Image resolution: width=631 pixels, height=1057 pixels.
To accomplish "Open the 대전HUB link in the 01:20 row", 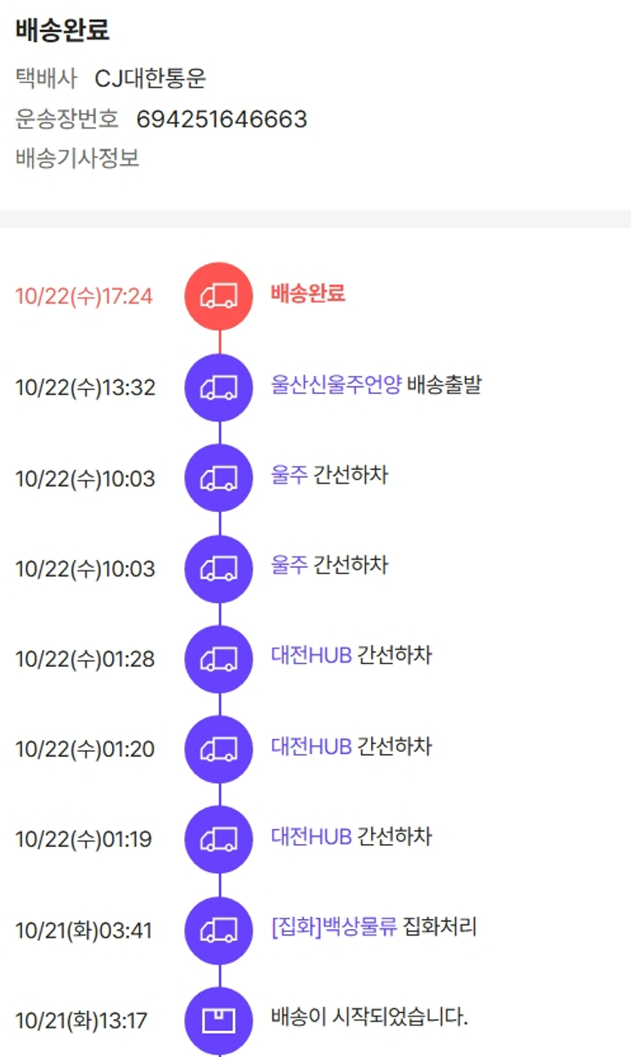I will pos(311,746).
